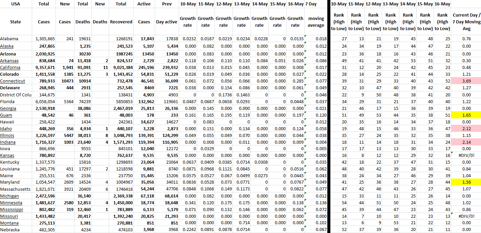Follow the Guam link
The height and width of the screenshot is (233, 481).
coord(6,115)
